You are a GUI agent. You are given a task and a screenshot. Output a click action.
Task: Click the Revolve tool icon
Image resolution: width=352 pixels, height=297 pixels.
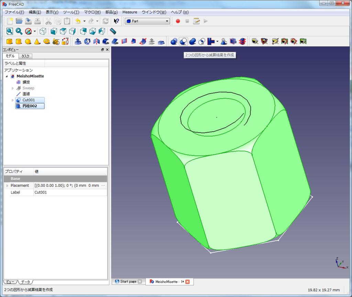87,41
